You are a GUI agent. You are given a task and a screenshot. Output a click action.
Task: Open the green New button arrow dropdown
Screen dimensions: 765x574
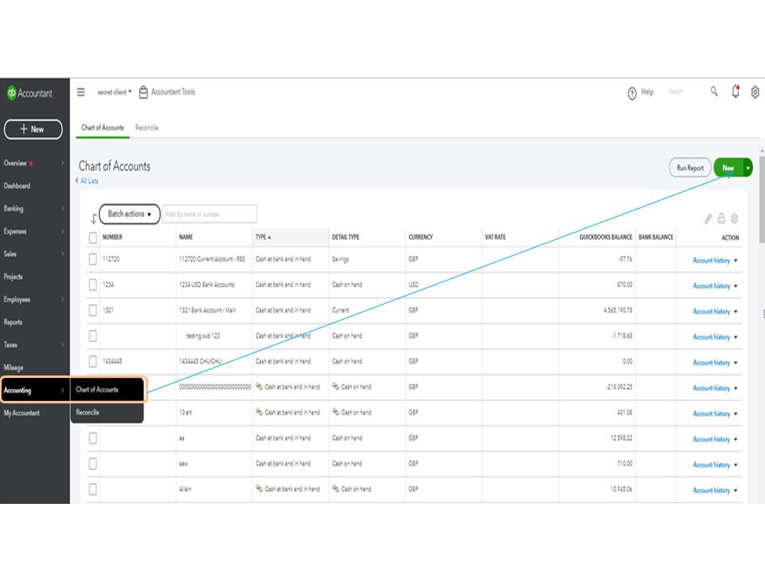pos(747,168)
